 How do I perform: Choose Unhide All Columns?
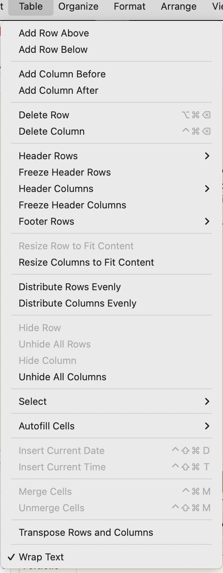coord(62,377)
